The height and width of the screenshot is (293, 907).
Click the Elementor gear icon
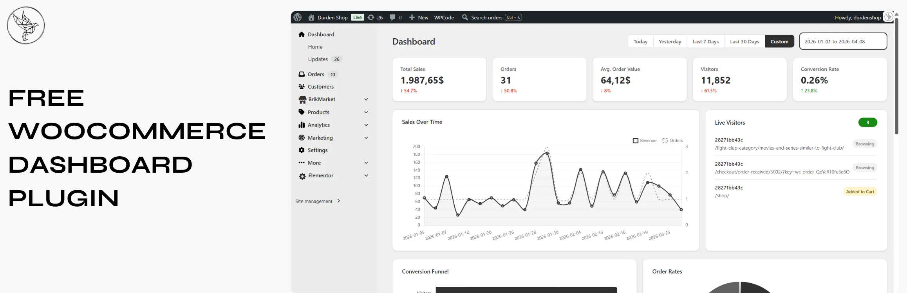coord(302,176)
